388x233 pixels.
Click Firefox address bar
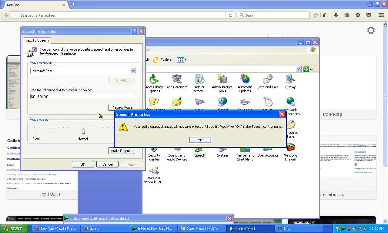coord(121,15)
